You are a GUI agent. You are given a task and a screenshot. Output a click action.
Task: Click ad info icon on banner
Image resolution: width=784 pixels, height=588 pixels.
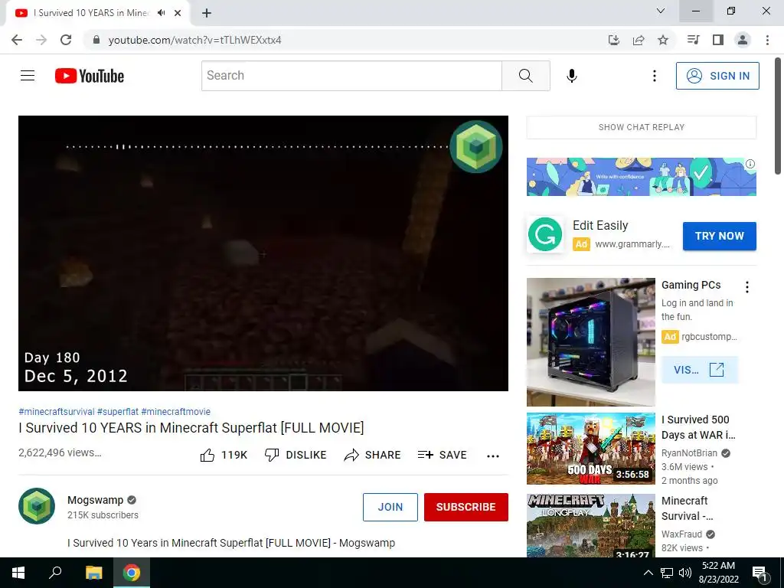coord(750,164)
